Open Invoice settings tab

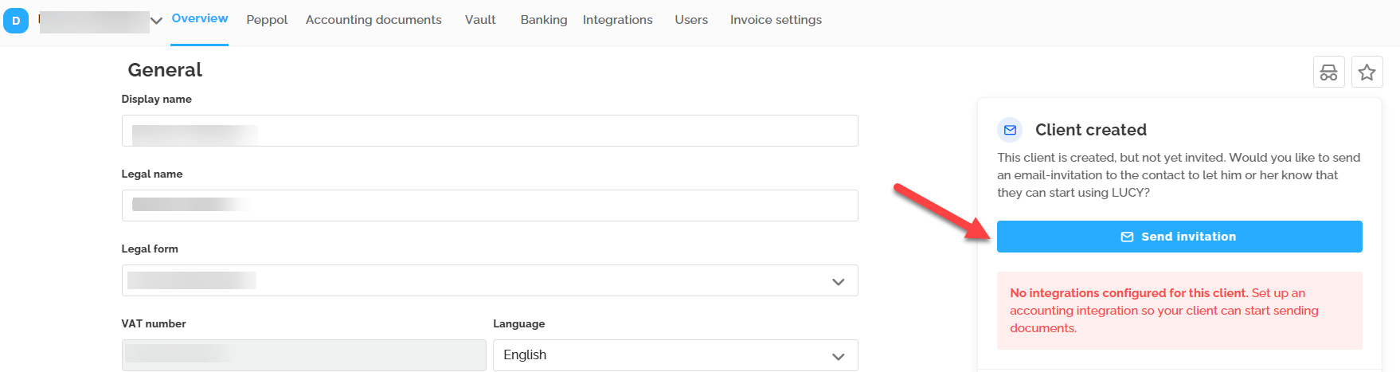[x=776, y=20]
